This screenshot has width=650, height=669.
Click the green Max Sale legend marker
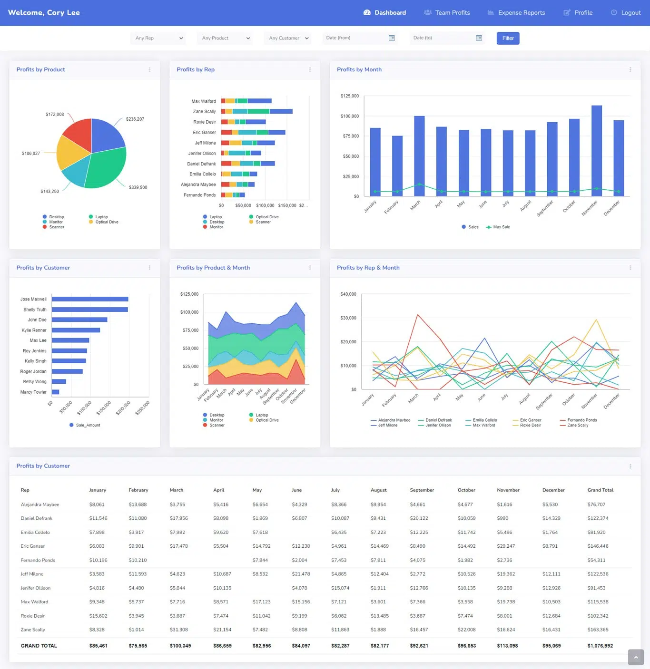(488, 227)
